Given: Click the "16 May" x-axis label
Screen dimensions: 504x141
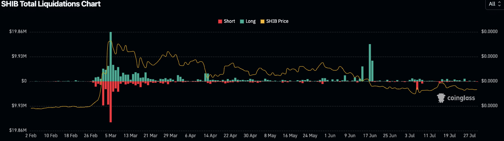Looking at the screenshot, I should [x=290, y=135].
